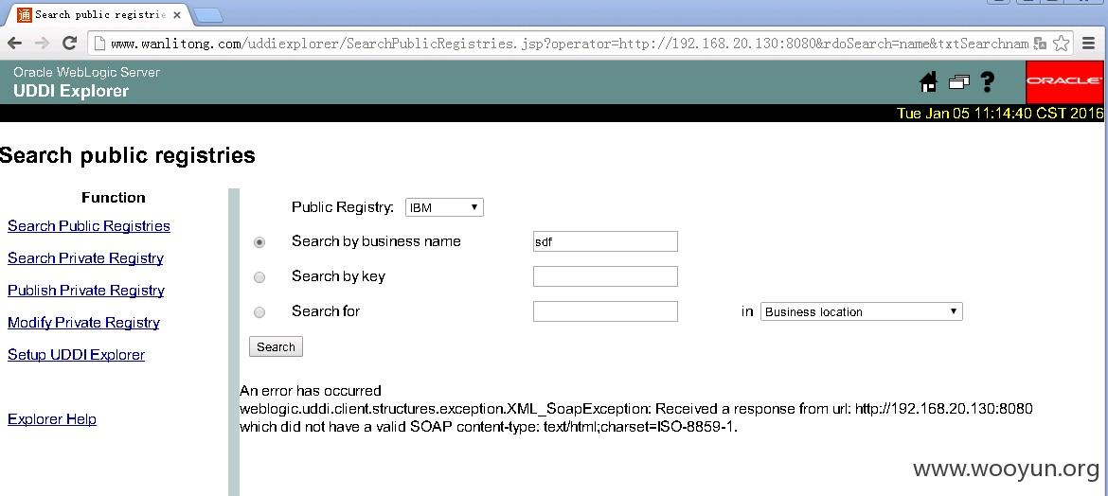Open Publish Private Registry link

pos(86,291)
